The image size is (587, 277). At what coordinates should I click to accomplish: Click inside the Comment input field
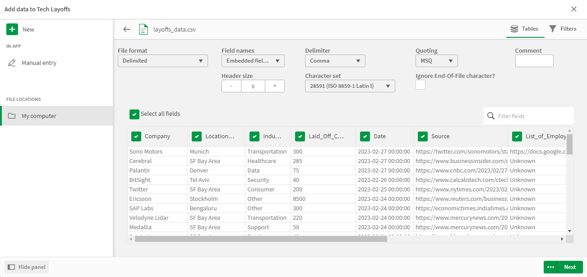tap(534, 60)
